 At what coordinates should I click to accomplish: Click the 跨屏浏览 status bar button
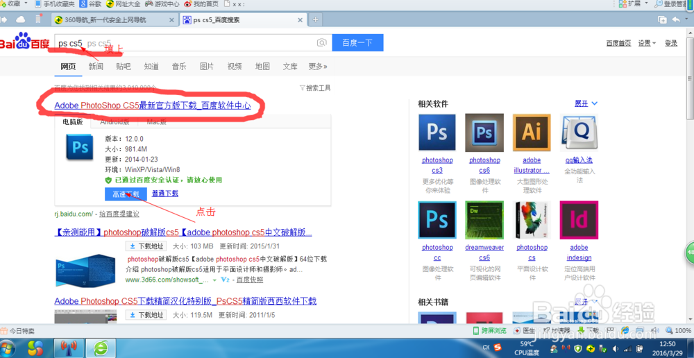pyautogui.click(x=489, y=330)
